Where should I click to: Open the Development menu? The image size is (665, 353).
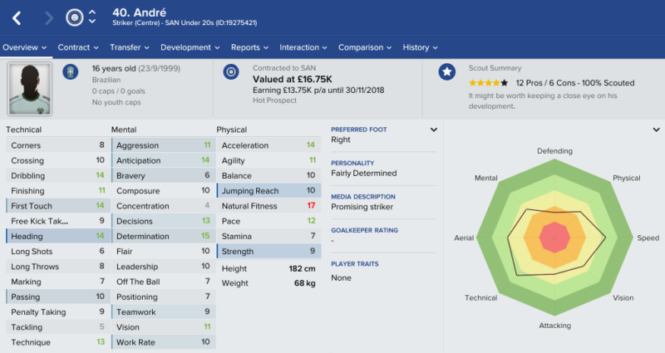pyautogui.click(x=190, y=47)
